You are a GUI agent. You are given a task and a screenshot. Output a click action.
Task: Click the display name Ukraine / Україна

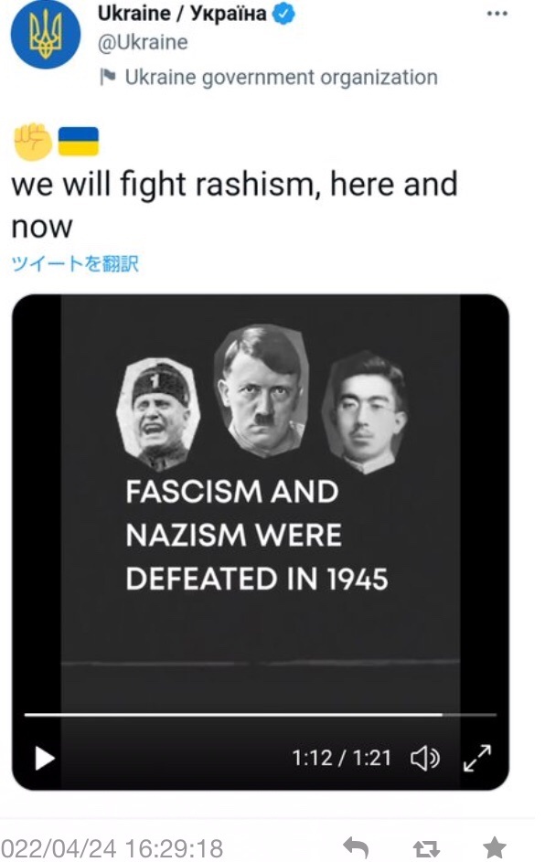[x=182, y=13]
